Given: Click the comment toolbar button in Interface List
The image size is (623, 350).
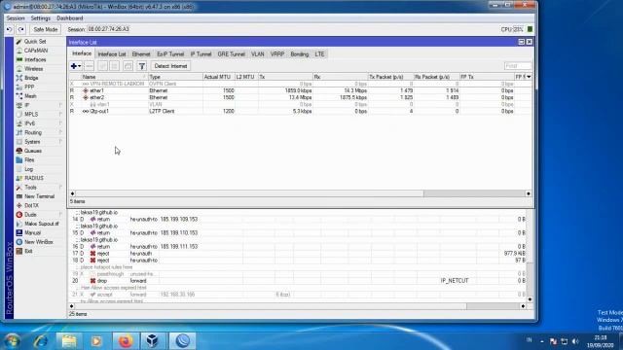Looking at the screenshot, I should (x=128, y=66).
